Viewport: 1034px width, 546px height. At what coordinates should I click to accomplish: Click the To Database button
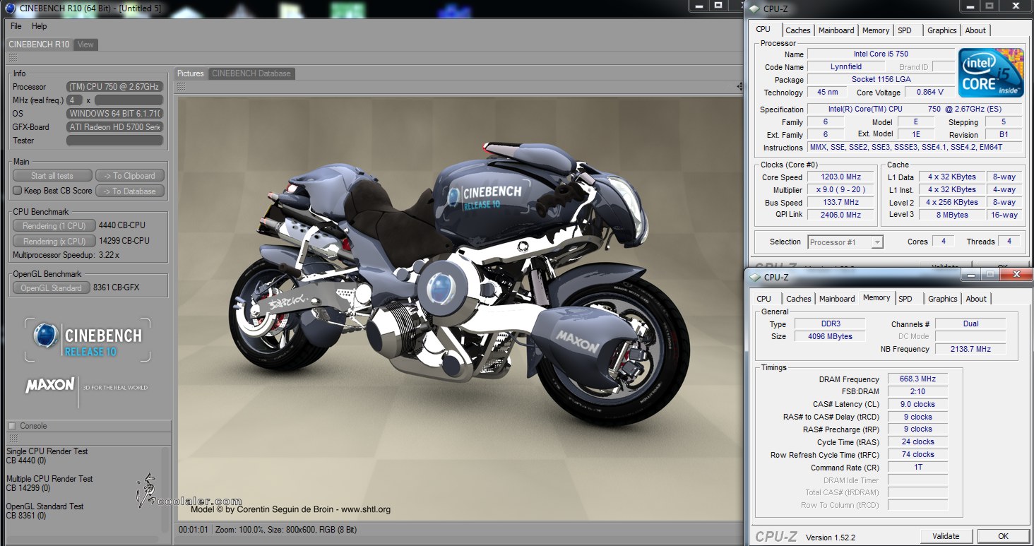tap(129, 191)
